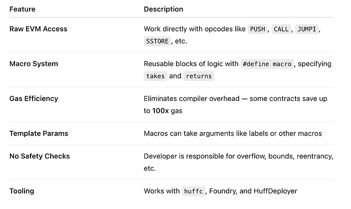Viewport: 351px width, 209px height.
Task: Click the Developer is responsible description text
Action: 238,162
